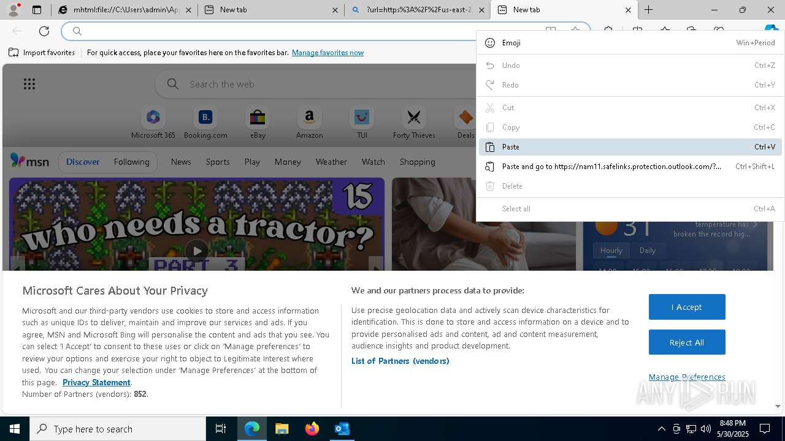Click Import favorites button
This screenshot has height=441, width=785.
pyautogui.click(x=42, y=53)
